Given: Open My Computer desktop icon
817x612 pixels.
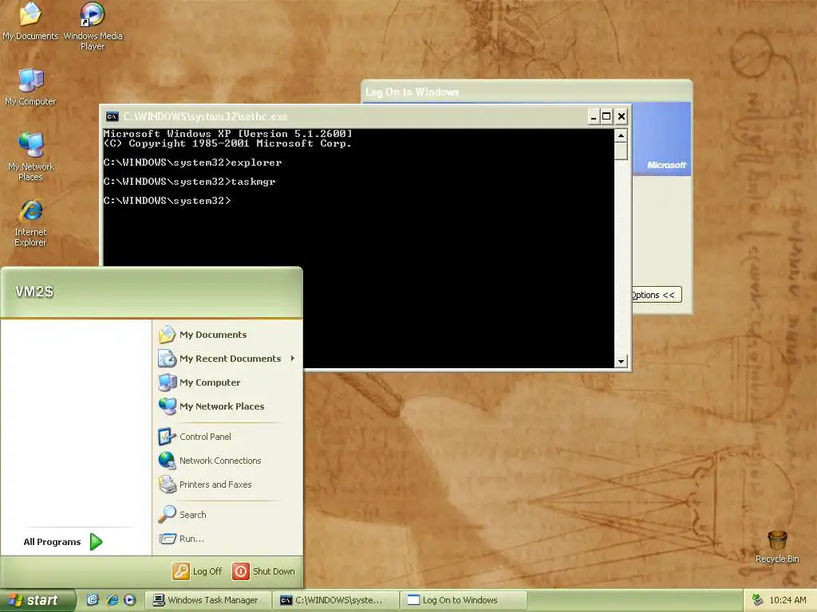Looking at the screenshot, I should point(30,87).
